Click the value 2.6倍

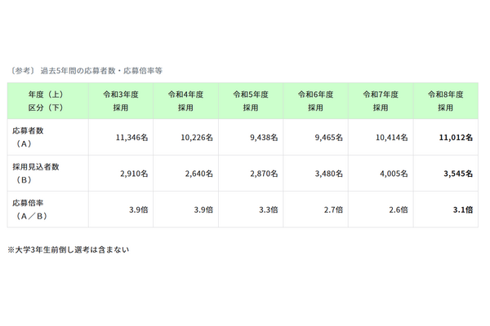(x=399, y=209)
